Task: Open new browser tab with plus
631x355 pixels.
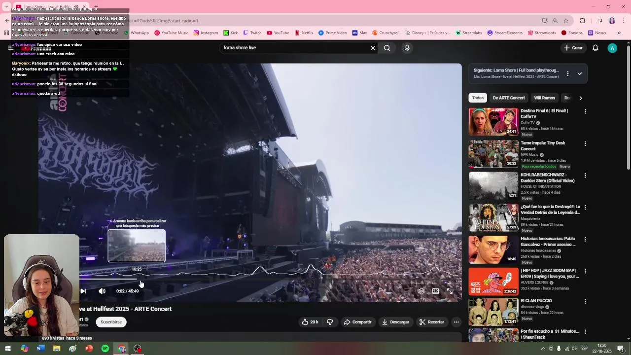Action: (96, 7)
